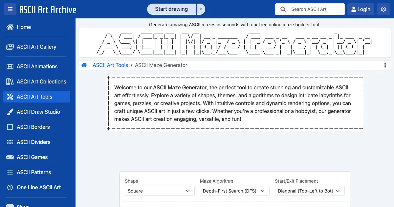Expand the Shape dropdown
Viewport: 394px width, 207px height.
tap(159, 191)
